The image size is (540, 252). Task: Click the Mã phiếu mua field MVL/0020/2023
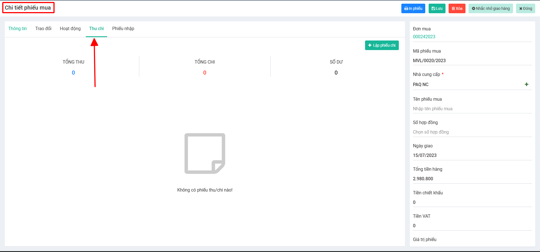pyautogui.click(x=472, y=60)
